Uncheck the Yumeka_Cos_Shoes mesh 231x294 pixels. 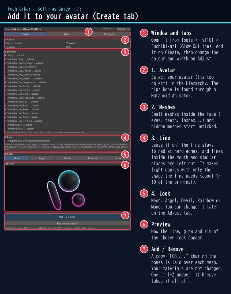[6, 90]
